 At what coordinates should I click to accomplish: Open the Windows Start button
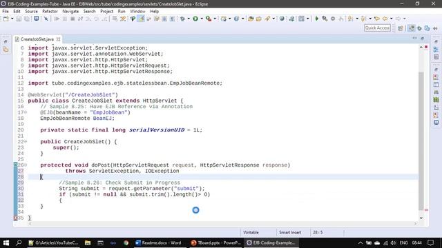6,242
